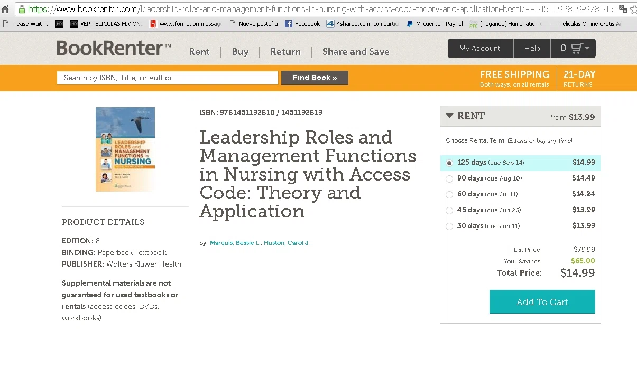Click the supplemental materials notice text
The height and width of the screenshot is (369, 637).
(x=120, y=300)
